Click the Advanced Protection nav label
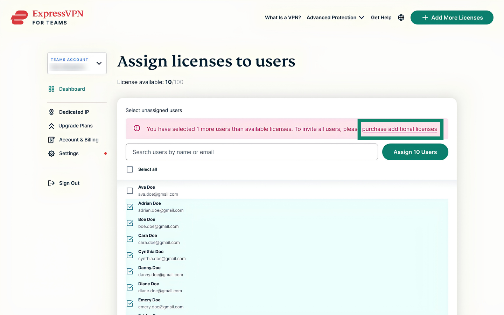 331,17
